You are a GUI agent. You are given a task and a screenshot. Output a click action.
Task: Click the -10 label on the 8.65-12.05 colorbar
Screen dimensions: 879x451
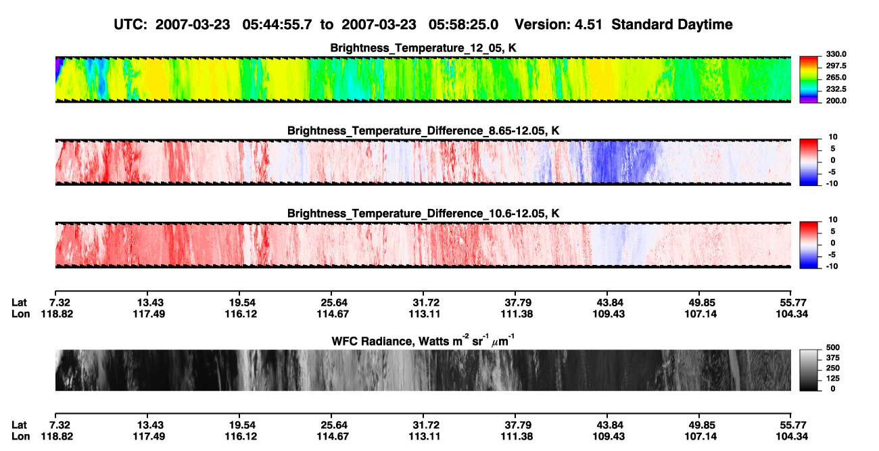pyautogui.click(x=832, y=183)
